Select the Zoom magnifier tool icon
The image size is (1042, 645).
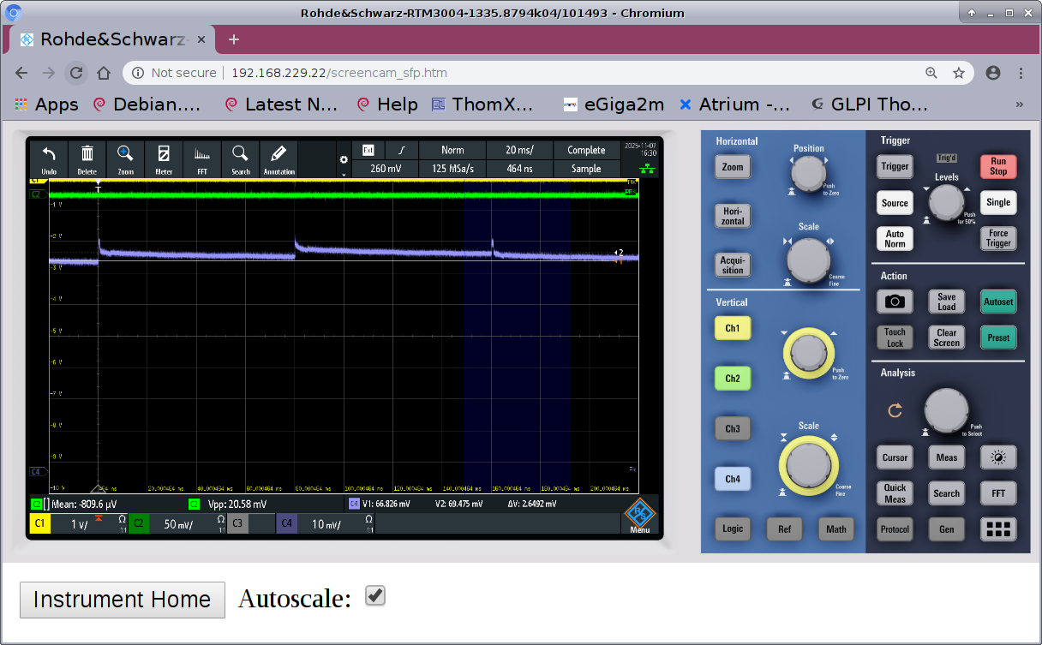click(126, 158)
